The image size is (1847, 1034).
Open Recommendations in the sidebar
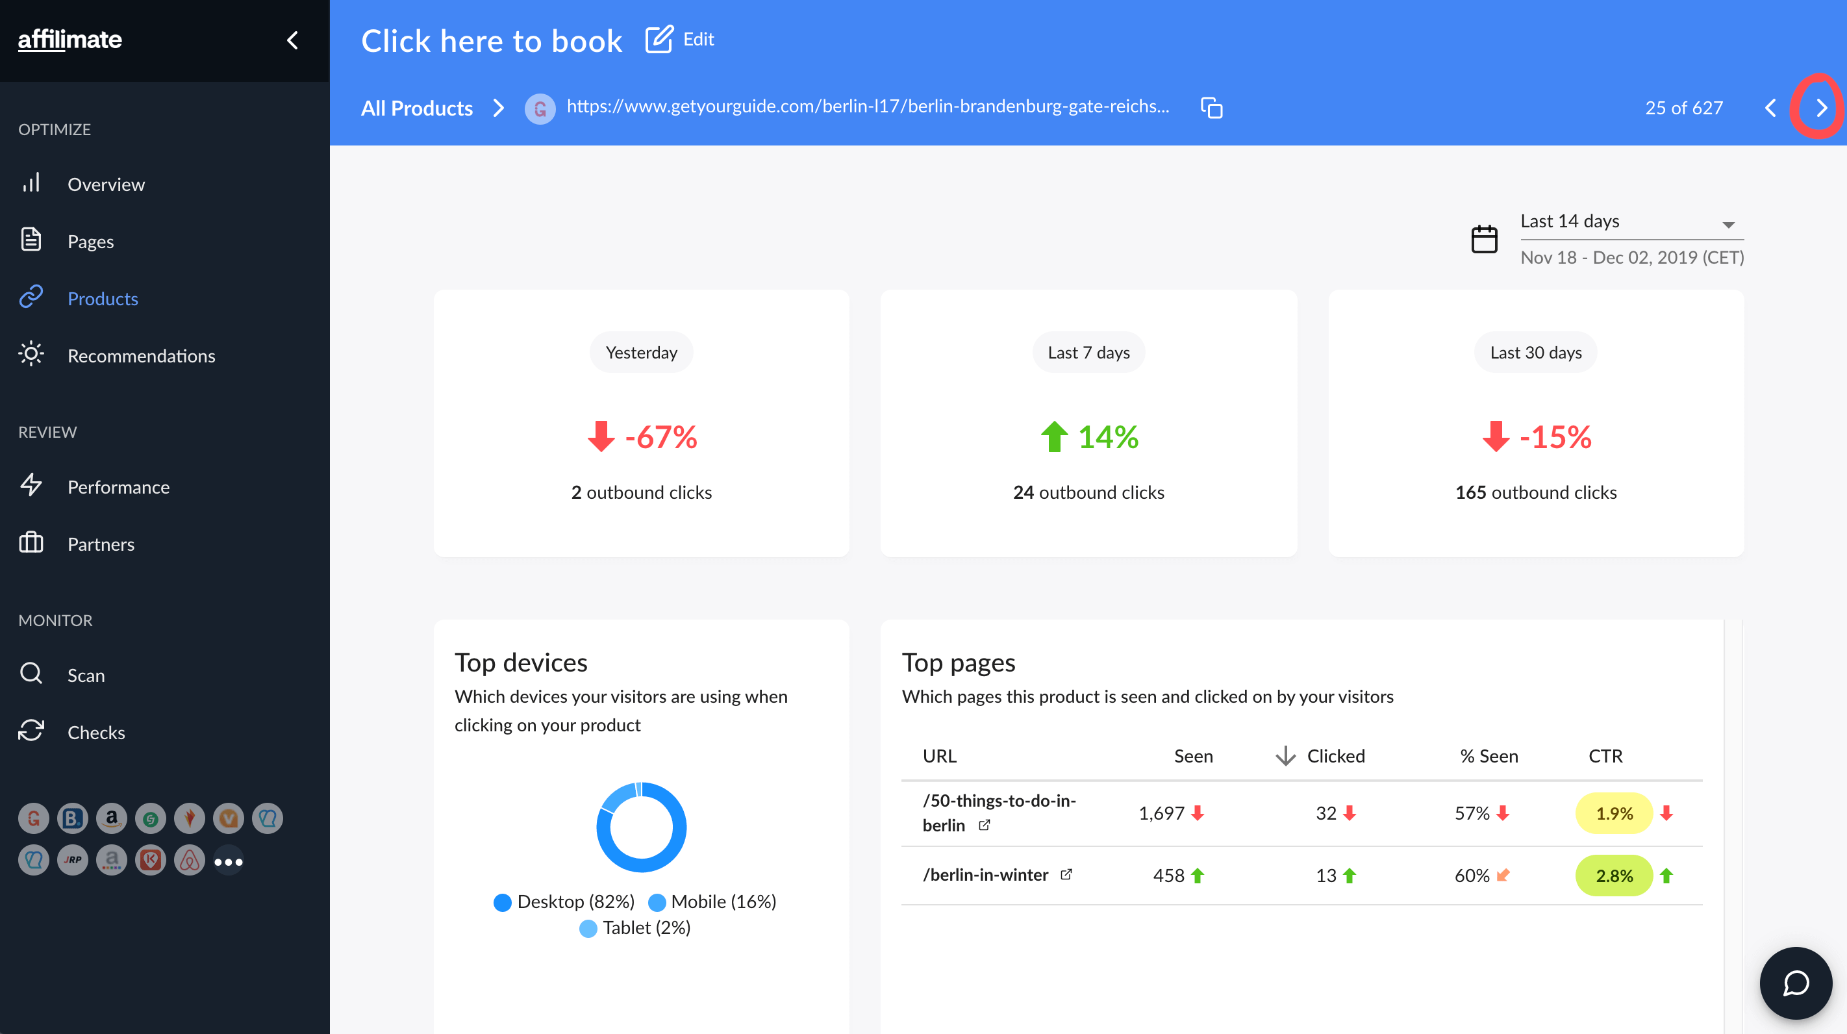(x=141, y=356)
